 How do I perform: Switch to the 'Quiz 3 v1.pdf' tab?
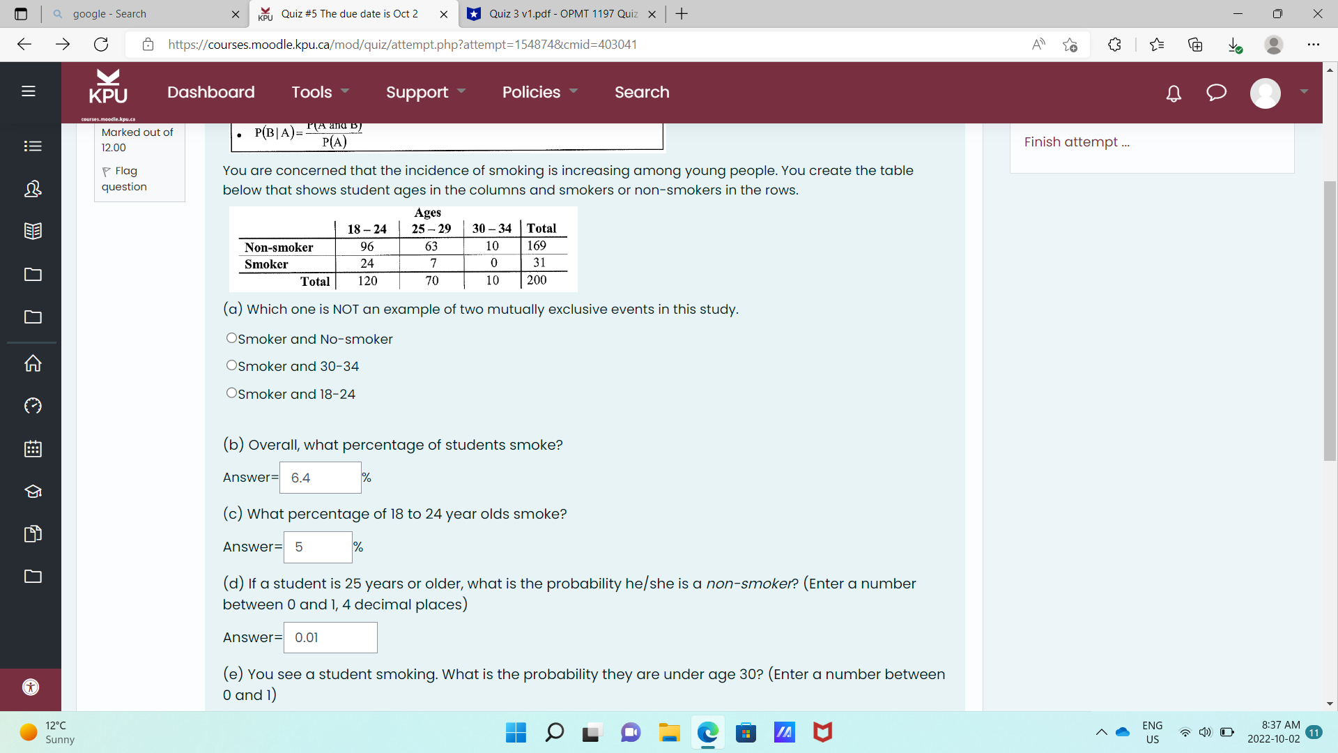[x=557, y=14]
